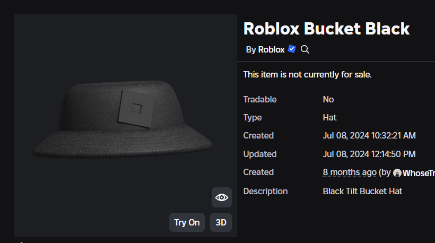This screenshot has width=435, height=243.
Task: Click the 'Description' label
Action: coord(265,191)
